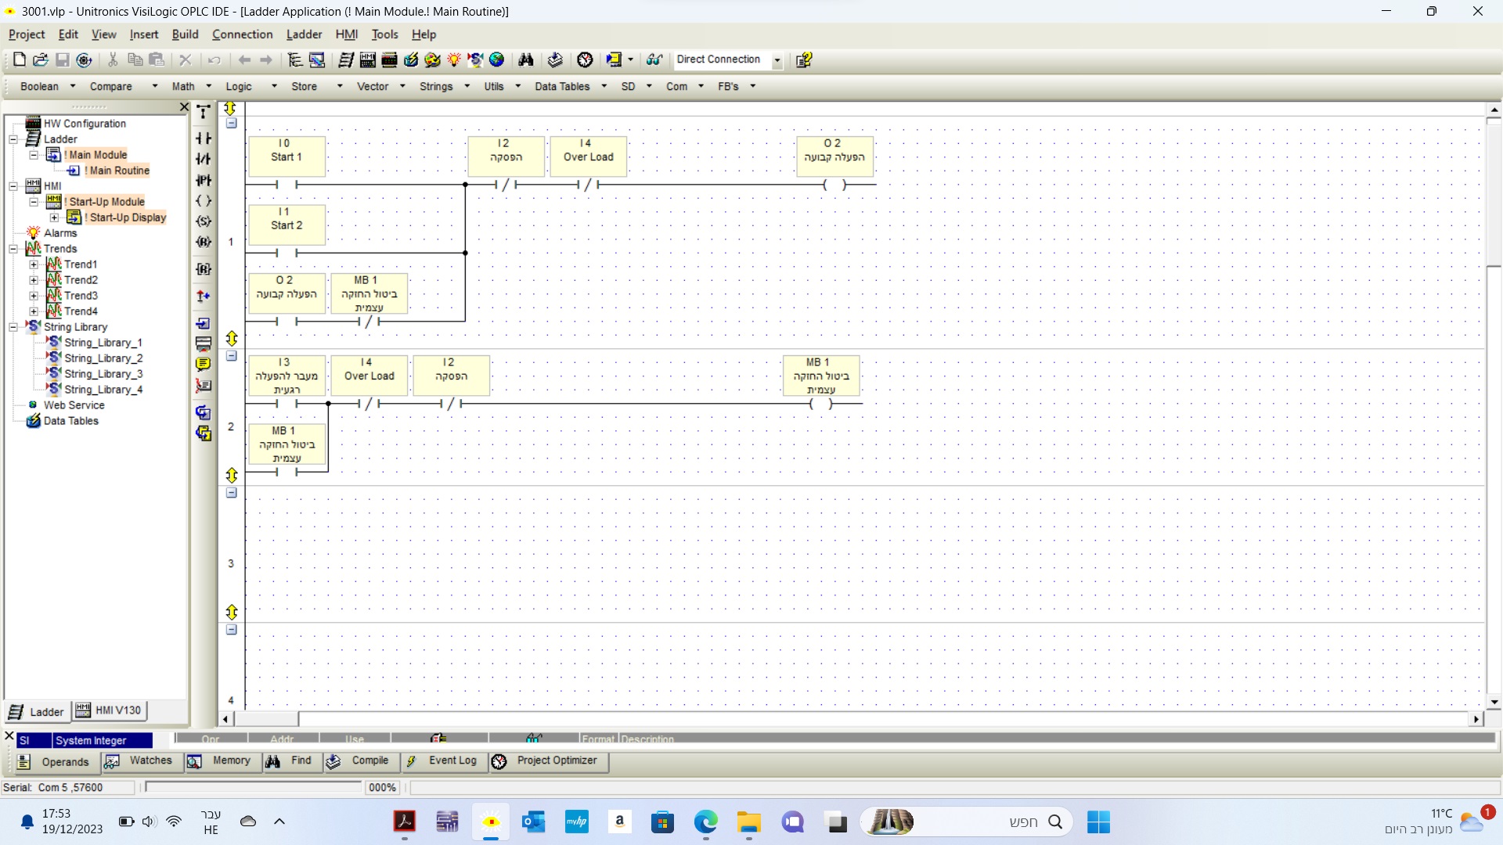Select the direct contact ladder tool
This screenshot has width=1503, height=845.
[204, 138]
